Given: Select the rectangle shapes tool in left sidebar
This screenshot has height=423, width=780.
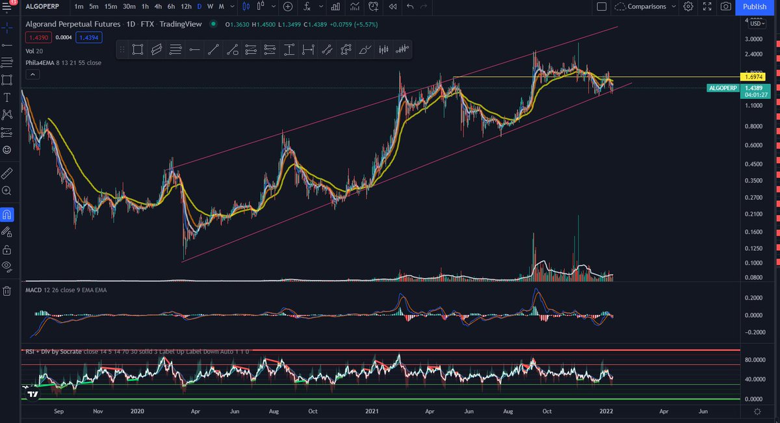Looking at the screenshot, I should click(x=7, y=81).
